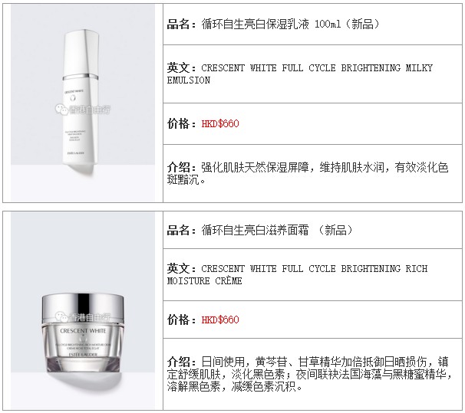Image resolution: width=465 pixels, height=413 pixels.
Task: Click the emulsion introduction text 强化肌肤天然保湿屏障
Action: coord(255,167)
